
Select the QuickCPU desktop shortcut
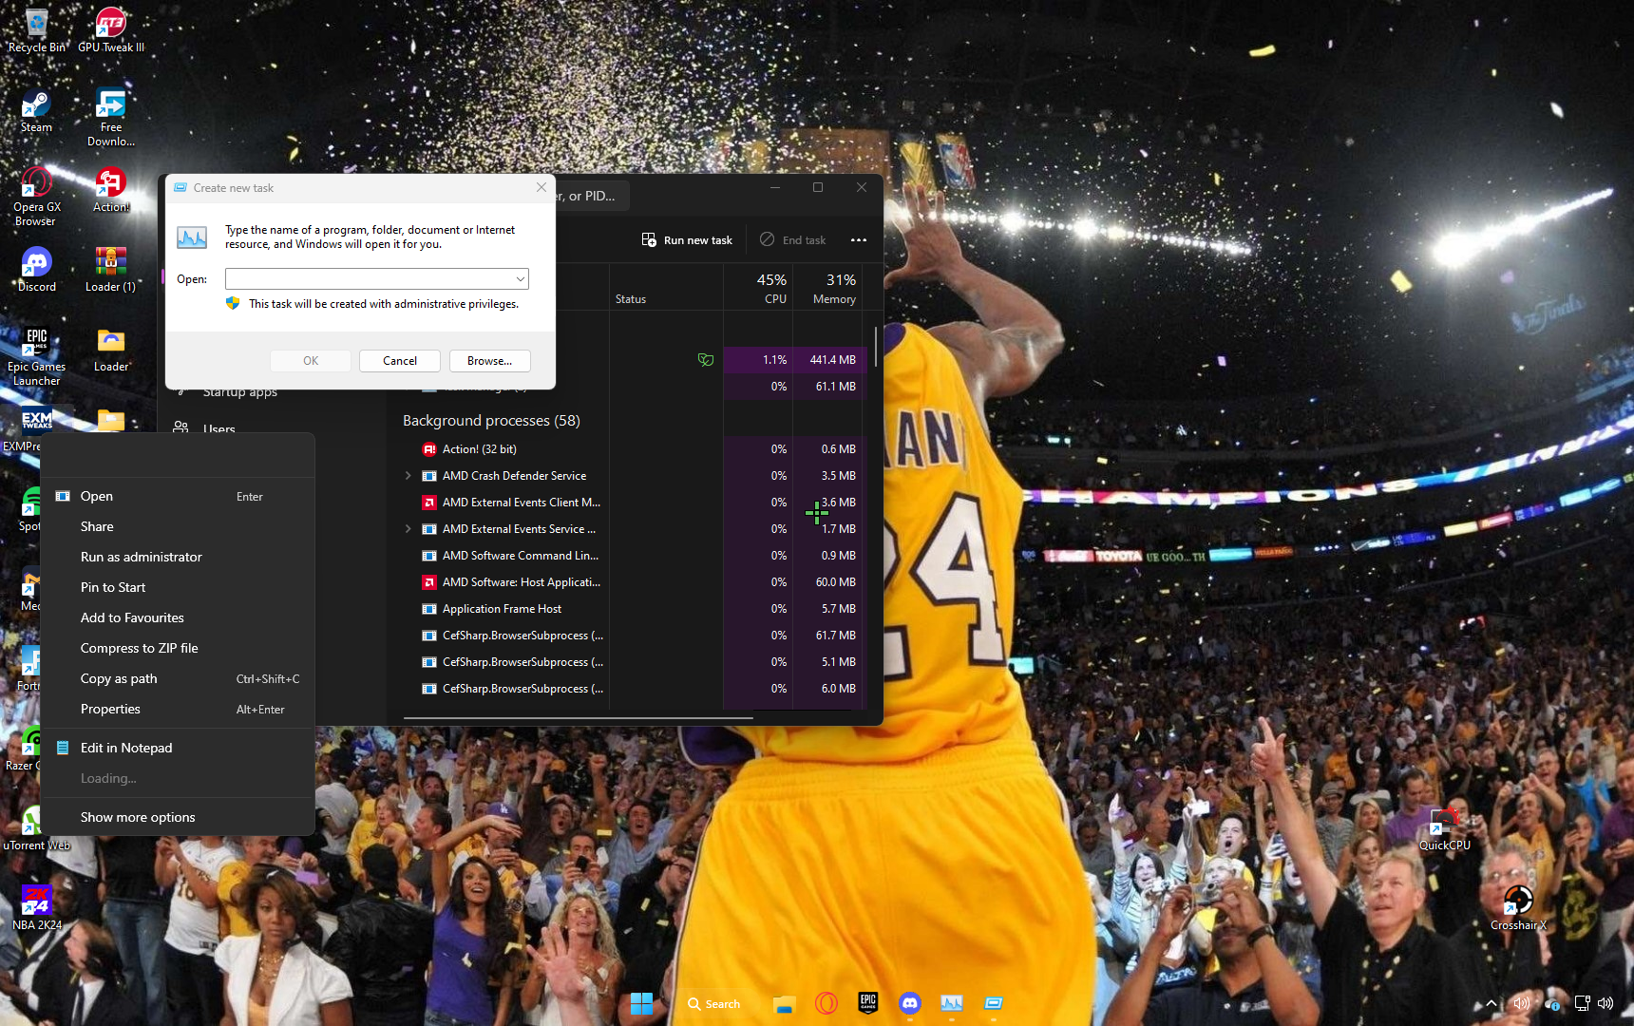point(1445,828)
